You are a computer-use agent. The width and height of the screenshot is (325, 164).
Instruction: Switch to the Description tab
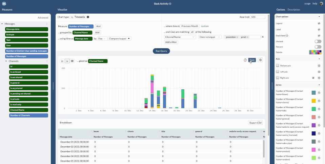[x=294, y=10]
